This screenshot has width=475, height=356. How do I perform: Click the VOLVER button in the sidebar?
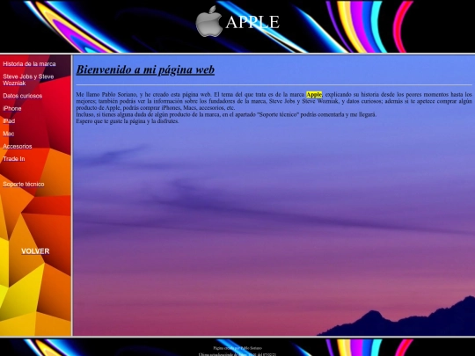(x=35, y=251)
